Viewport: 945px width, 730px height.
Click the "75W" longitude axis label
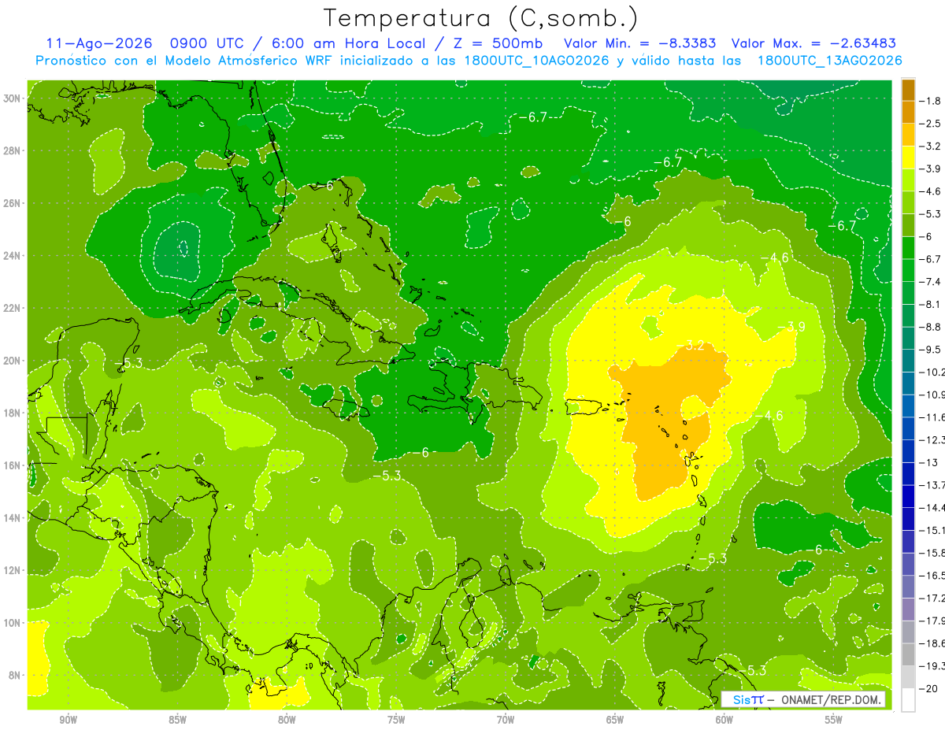pyautogui.click(x=396, y=720)
